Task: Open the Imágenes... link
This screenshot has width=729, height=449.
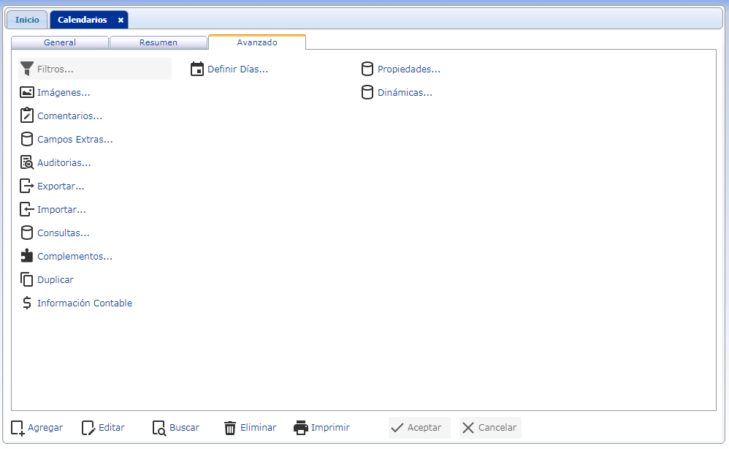Action: pyautogui.click(x=64, y=93)
